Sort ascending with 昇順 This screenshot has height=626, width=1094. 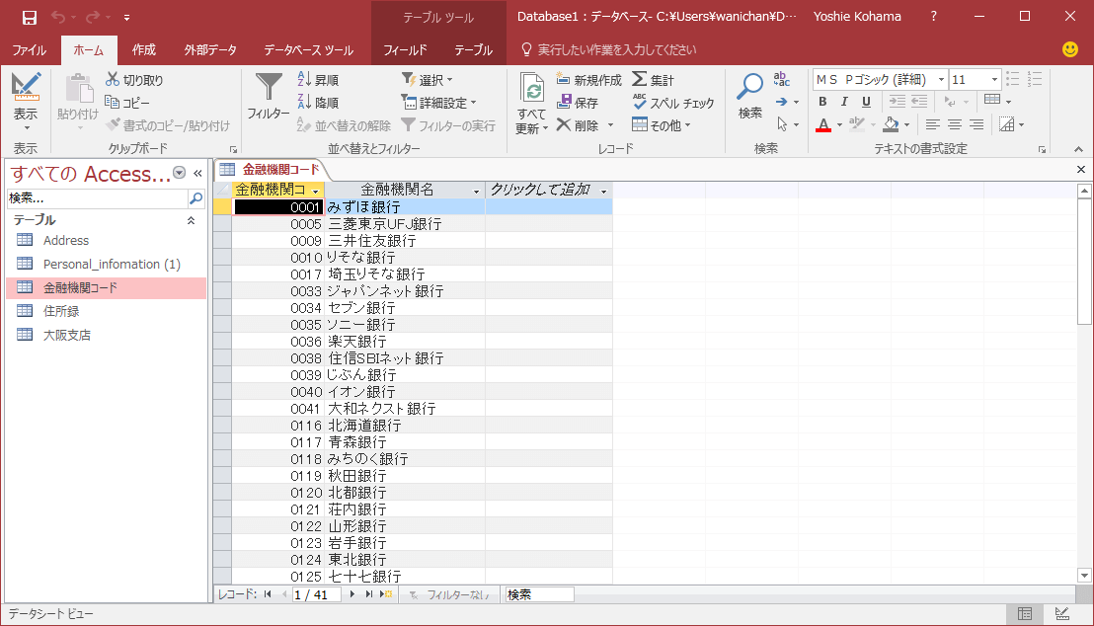point(318,80)
